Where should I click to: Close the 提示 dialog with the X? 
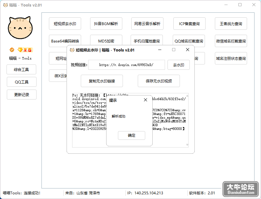[146, 100]
